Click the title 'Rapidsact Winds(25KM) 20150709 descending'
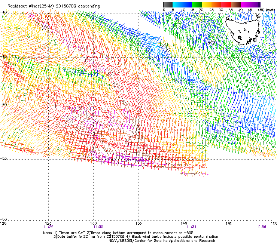 tap(54, 6)
